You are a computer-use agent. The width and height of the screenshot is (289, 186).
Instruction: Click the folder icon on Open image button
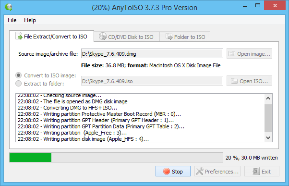coord(232,54)
